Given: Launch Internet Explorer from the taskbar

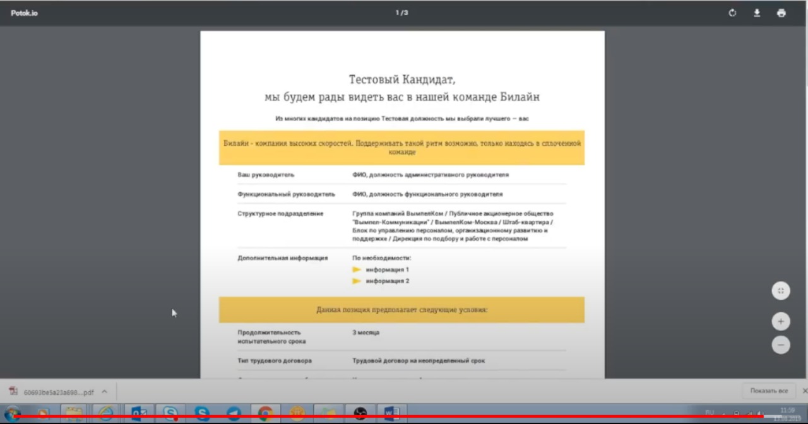Looking at the screenshot, I should tap(105, 414).
